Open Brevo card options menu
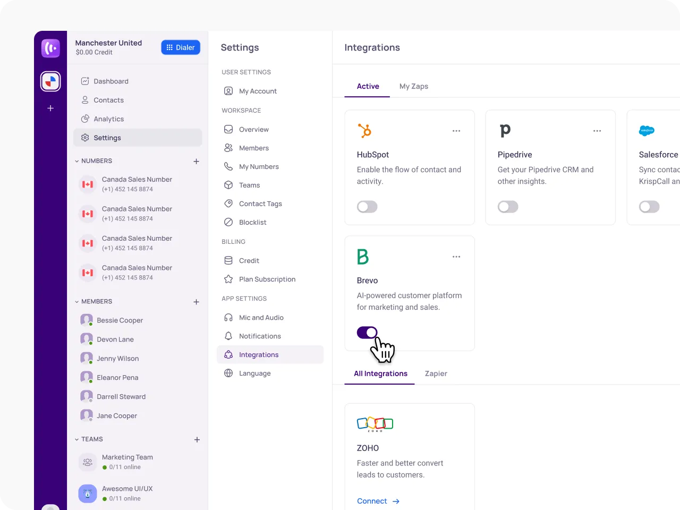The image size is (680, 510). [x=456, y=257]
